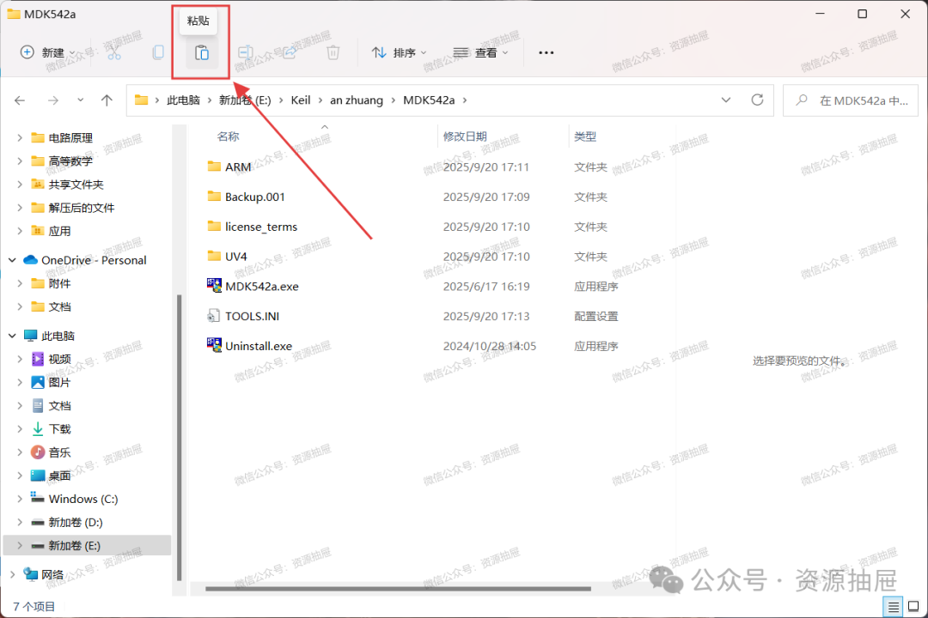The image size is (928, 618).
Task: Go up one folder level
Action: point(107,100)
